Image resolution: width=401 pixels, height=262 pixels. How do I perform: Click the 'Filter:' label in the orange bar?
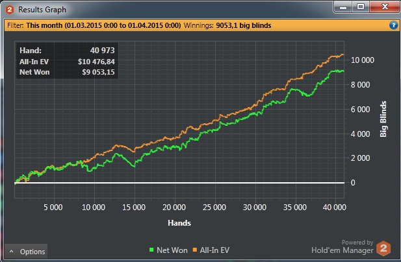[x=16, y=25]
